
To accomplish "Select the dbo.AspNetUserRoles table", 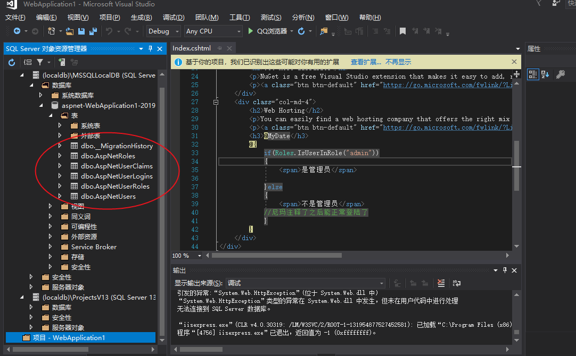I will (115, 187).
